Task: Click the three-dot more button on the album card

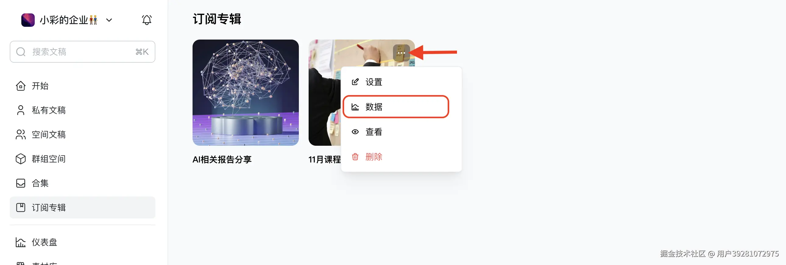Action: click(401, 53)
